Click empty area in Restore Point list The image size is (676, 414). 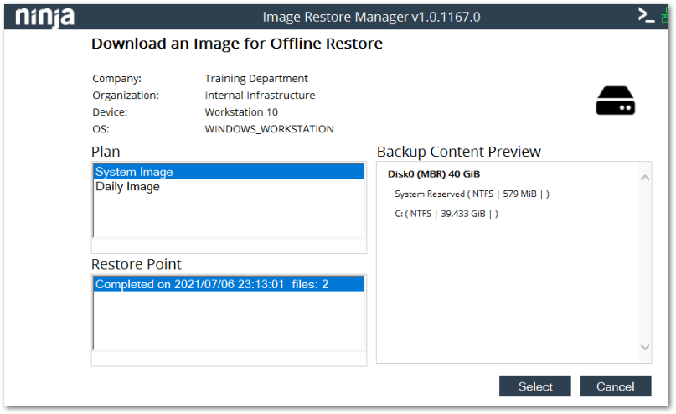click(x=228, y=323)
